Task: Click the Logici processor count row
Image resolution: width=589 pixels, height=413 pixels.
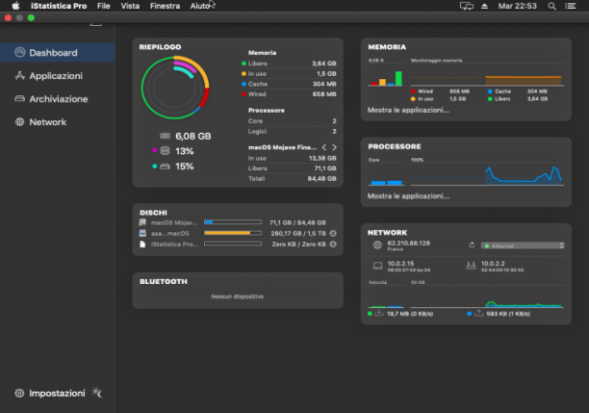Action: 293,131
